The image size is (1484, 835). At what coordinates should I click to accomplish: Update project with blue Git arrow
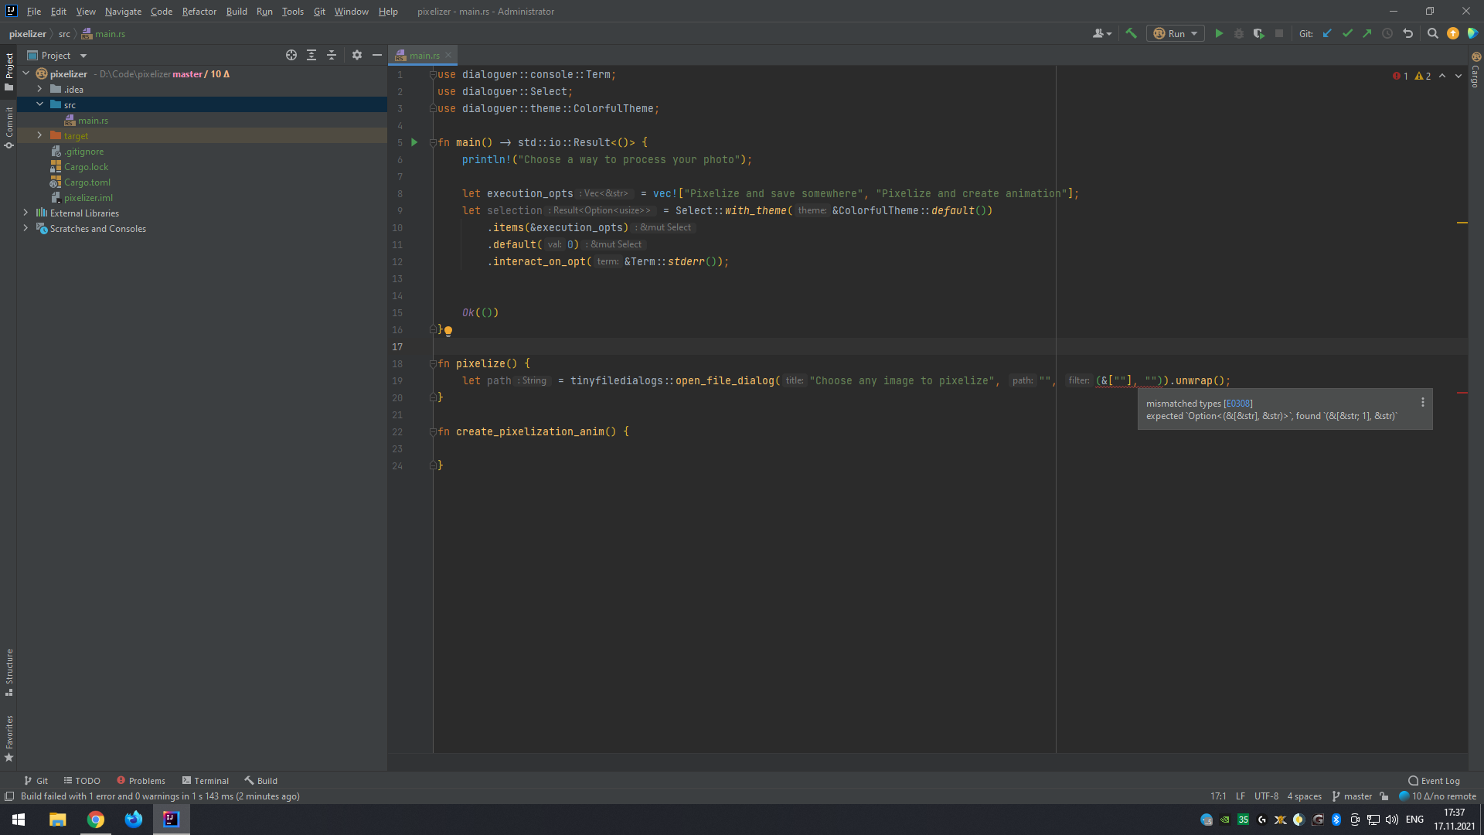pos(1327,33)
